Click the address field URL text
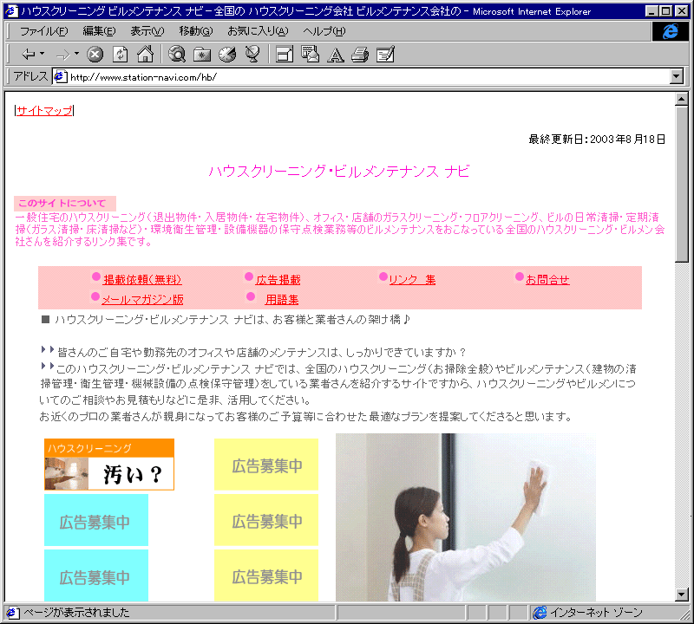 pyautogui.click(x=143, y=77)
